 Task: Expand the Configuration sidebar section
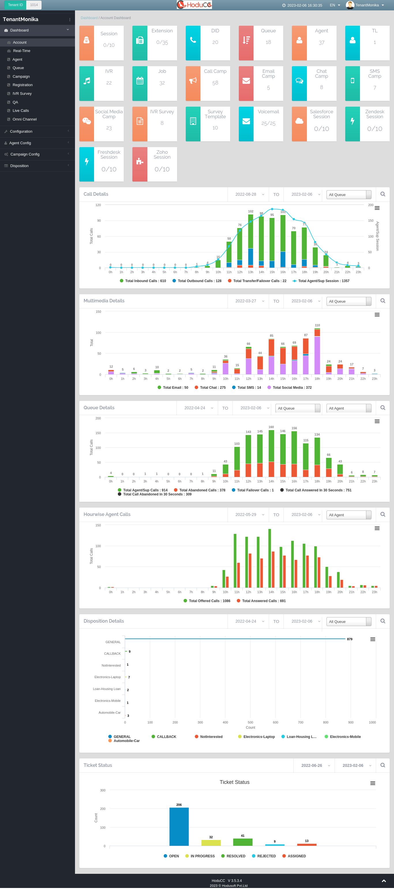37,131
